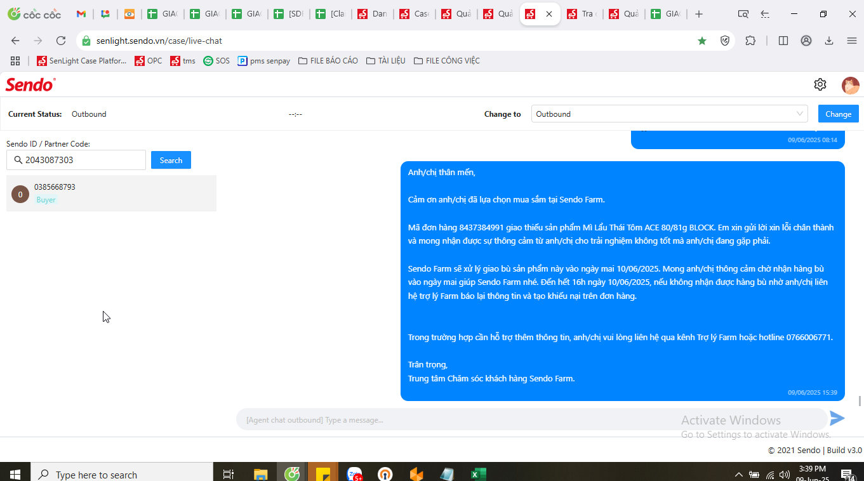Click the Current Status Outbound text
This screenshot has height=481, width=864.
(x=89, y=114)
